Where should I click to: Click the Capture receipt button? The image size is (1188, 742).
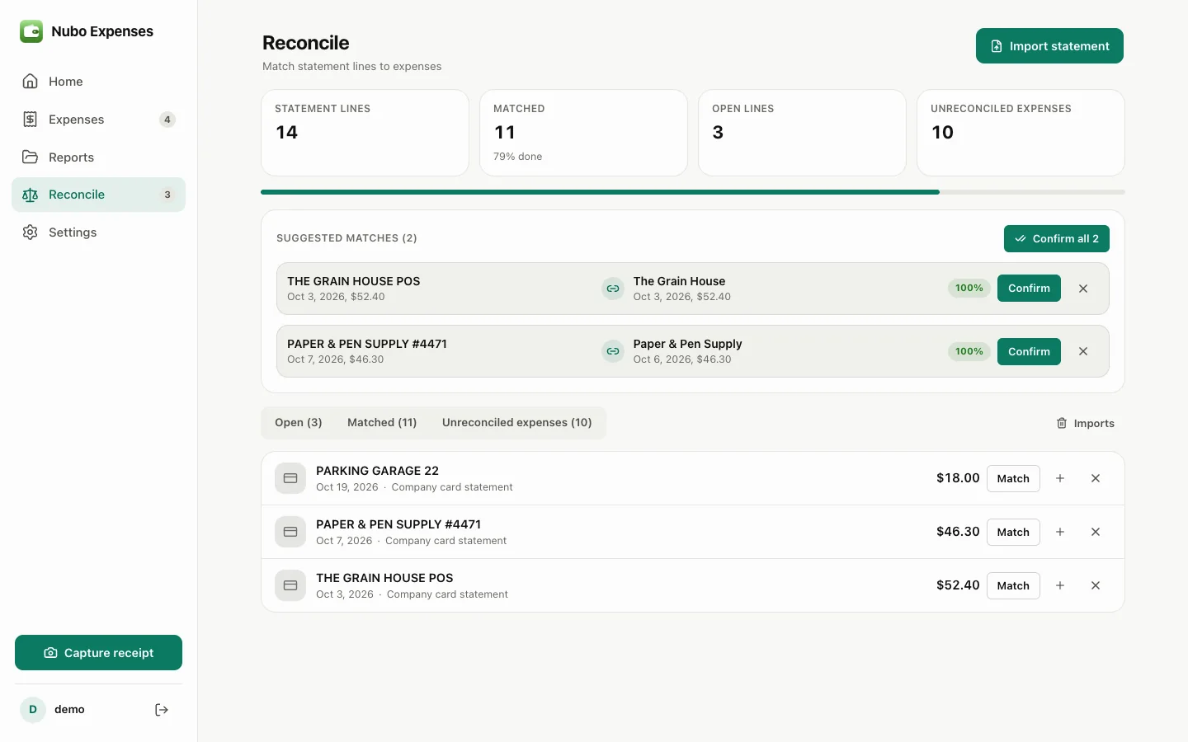point(98,653)
